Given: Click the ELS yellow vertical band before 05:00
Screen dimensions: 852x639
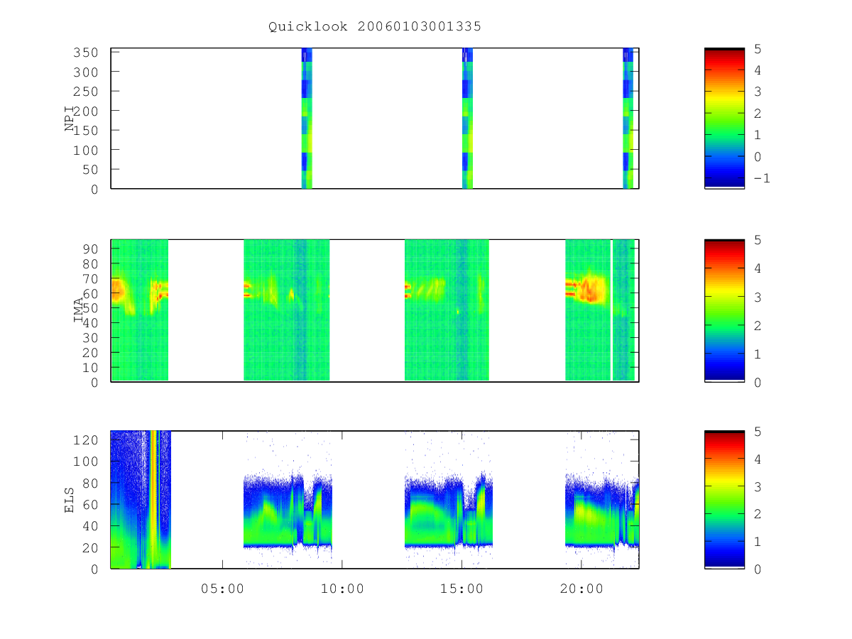Looking at the screenshot, I should point(154,499).
